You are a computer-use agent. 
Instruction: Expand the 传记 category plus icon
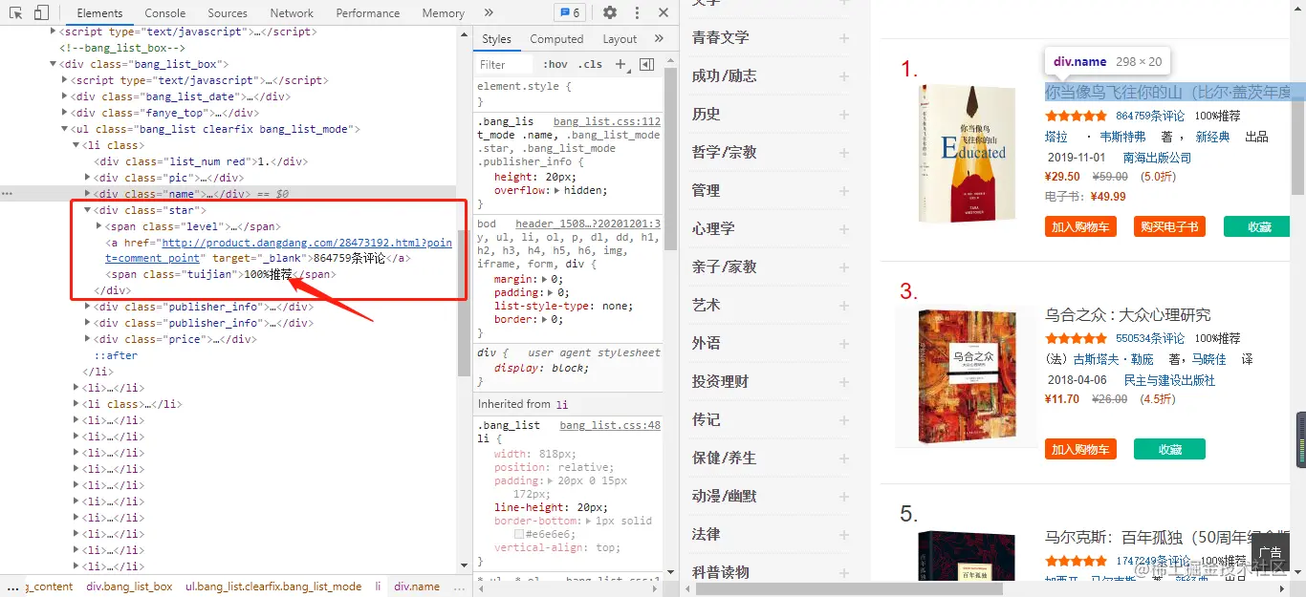pos(844,420)
